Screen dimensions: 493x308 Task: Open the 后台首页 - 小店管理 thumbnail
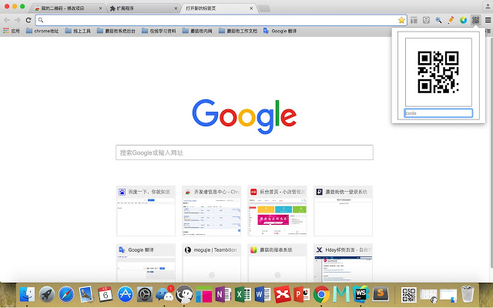[x=277, y=210]
